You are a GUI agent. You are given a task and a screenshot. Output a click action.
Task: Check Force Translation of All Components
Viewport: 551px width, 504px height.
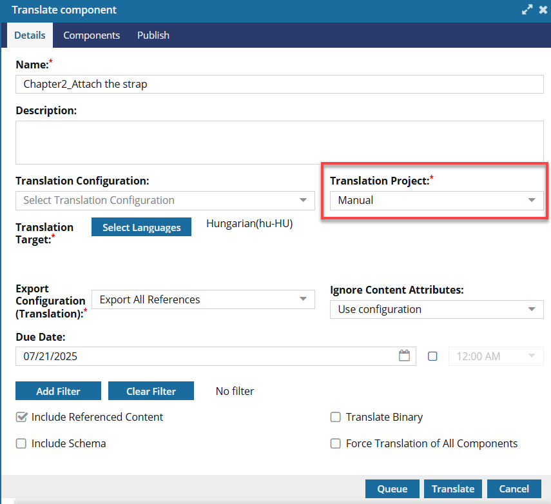[x=335, y=443]
